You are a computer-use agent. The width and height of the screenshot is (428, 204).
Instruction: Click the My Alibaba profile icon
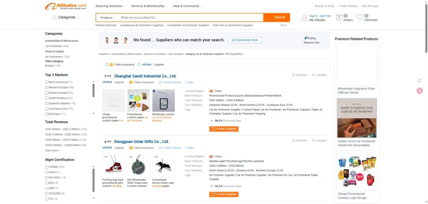(x=304, y=17)
